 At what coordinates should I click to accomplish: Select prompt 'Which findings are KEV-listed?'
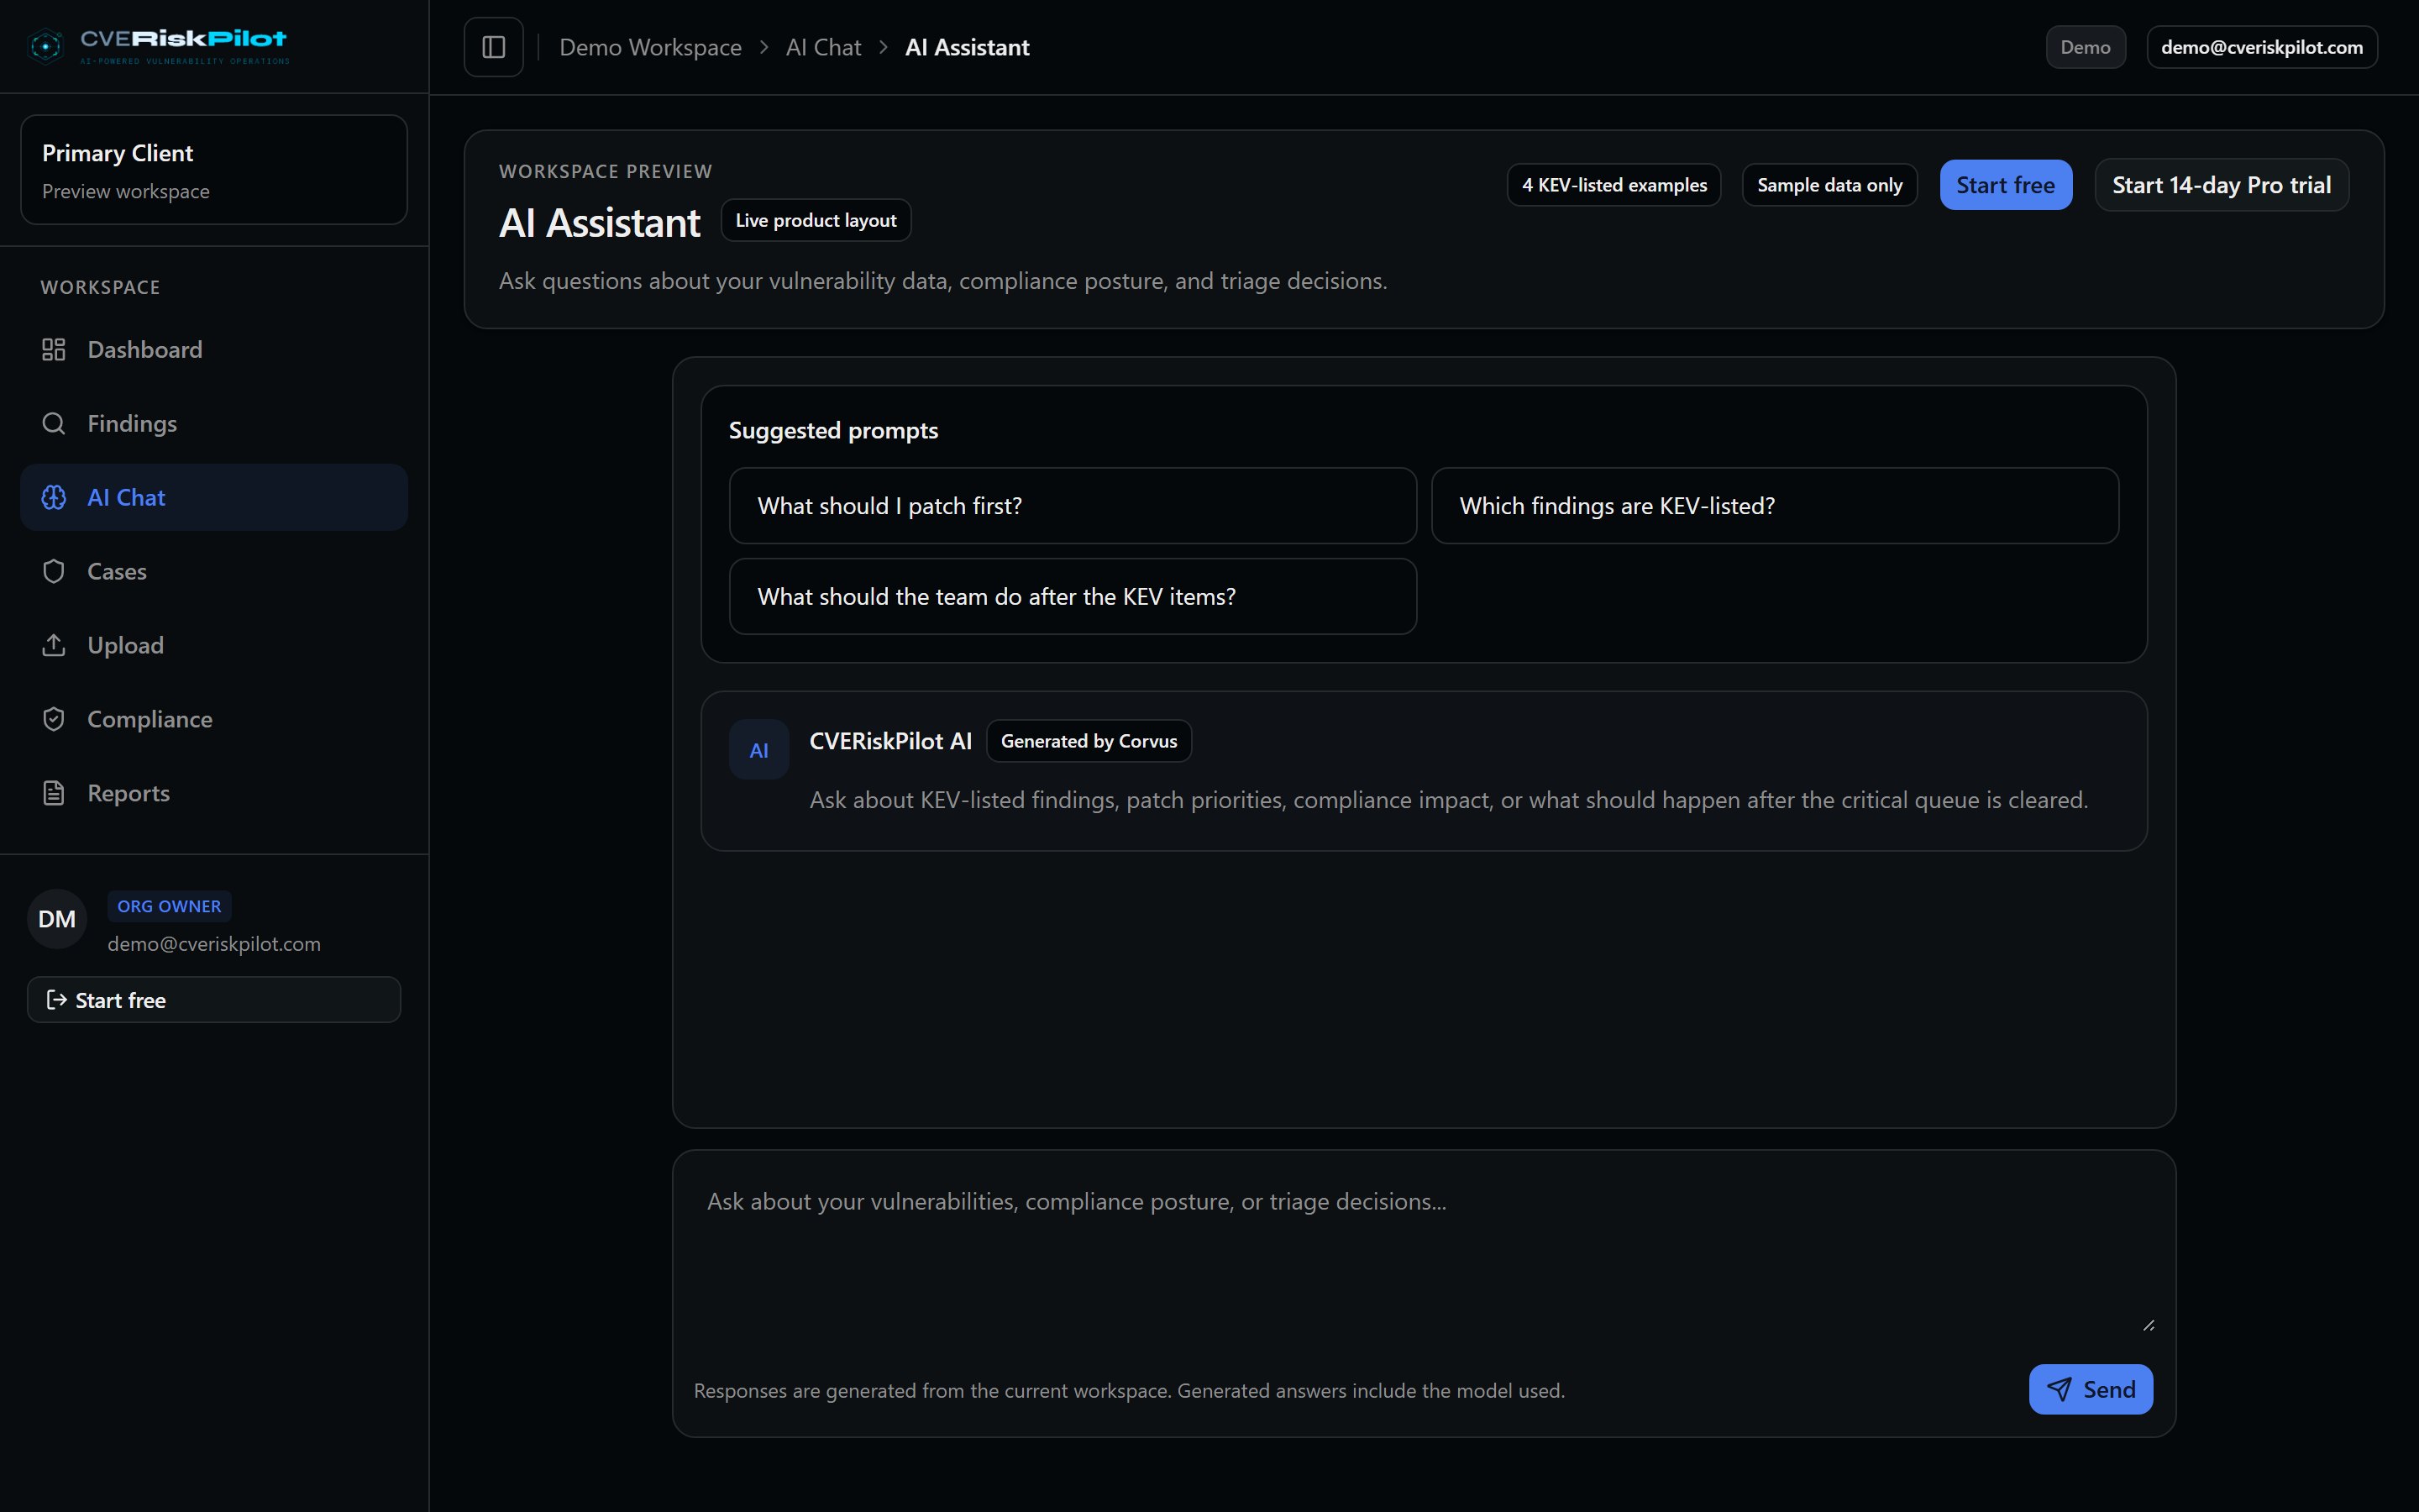click(1774, 506)
